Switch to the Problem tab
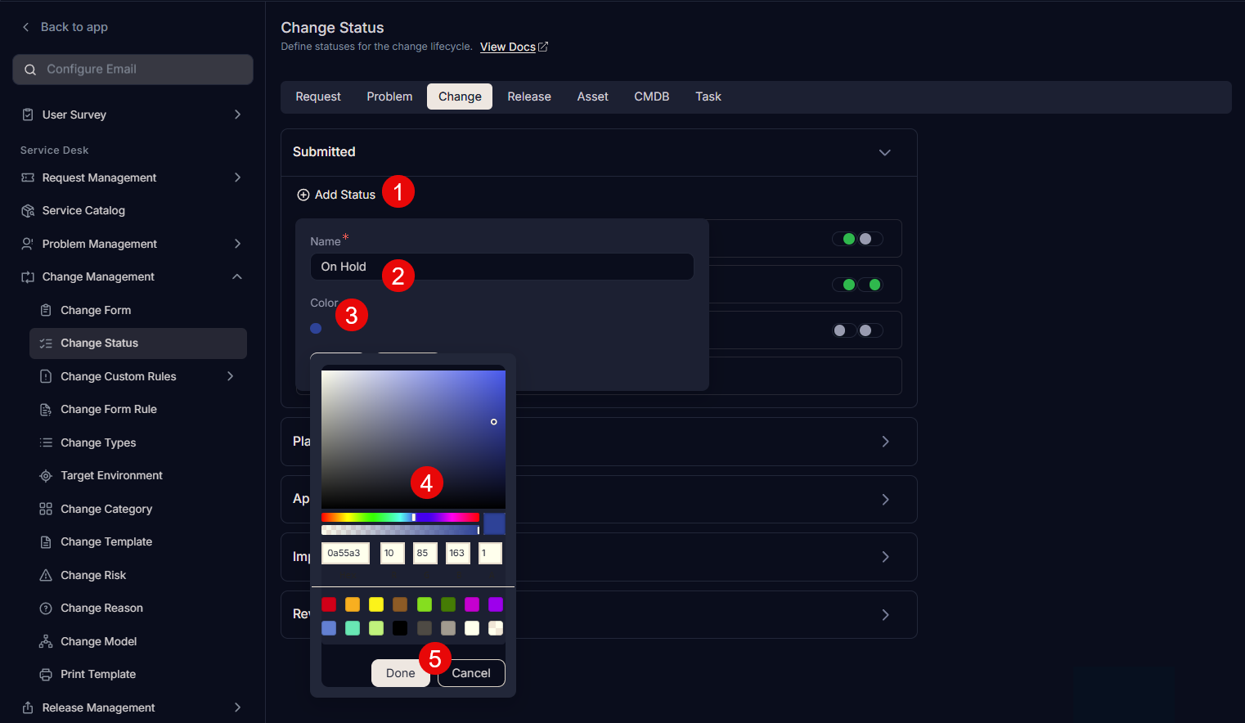The image size is (1245, 723). click(389, 97)
